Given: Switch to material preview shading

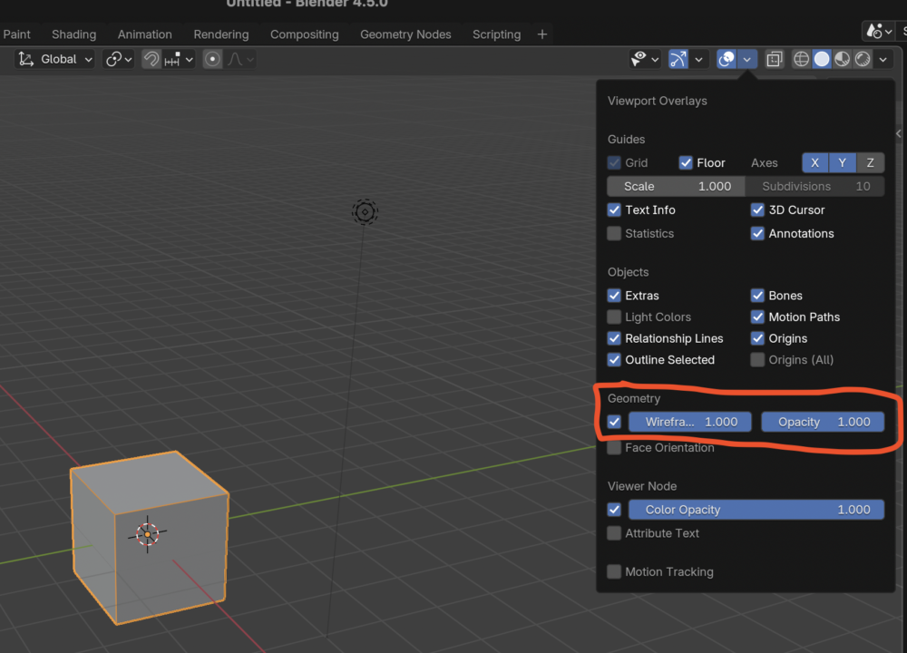Looking at the screenshot, I should coord(843,59).
